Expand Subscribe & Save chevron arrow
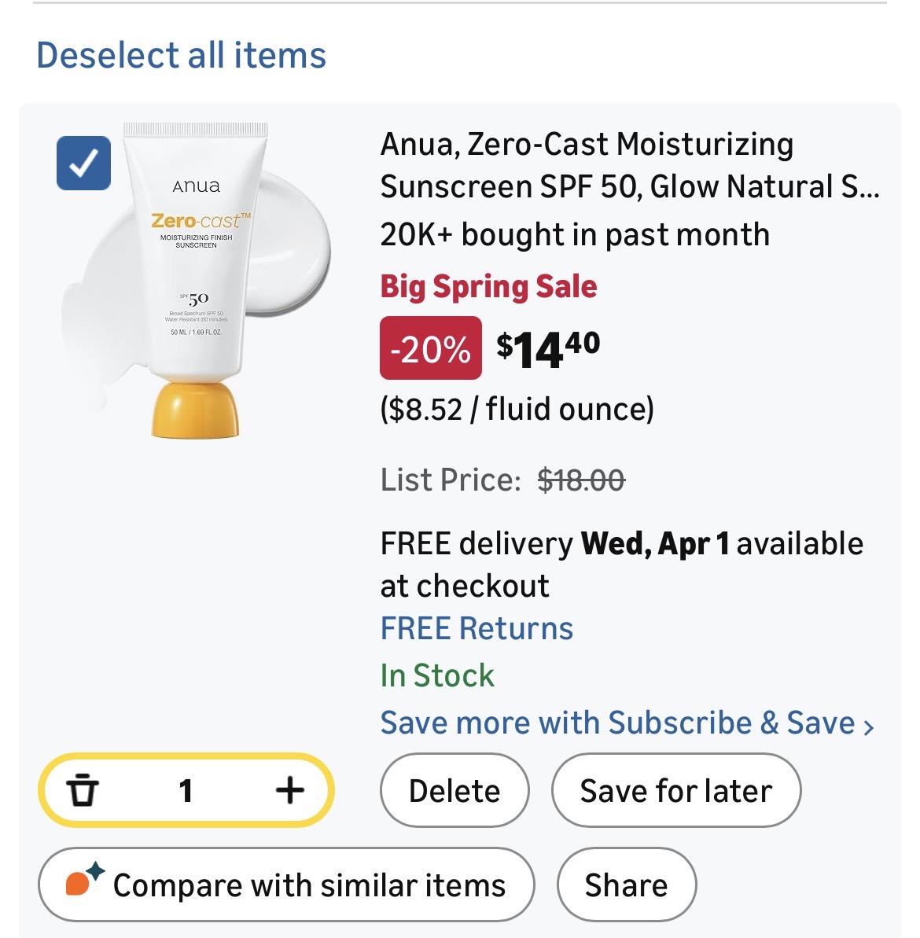The image size is (920, 938). [x=868, y=727]
